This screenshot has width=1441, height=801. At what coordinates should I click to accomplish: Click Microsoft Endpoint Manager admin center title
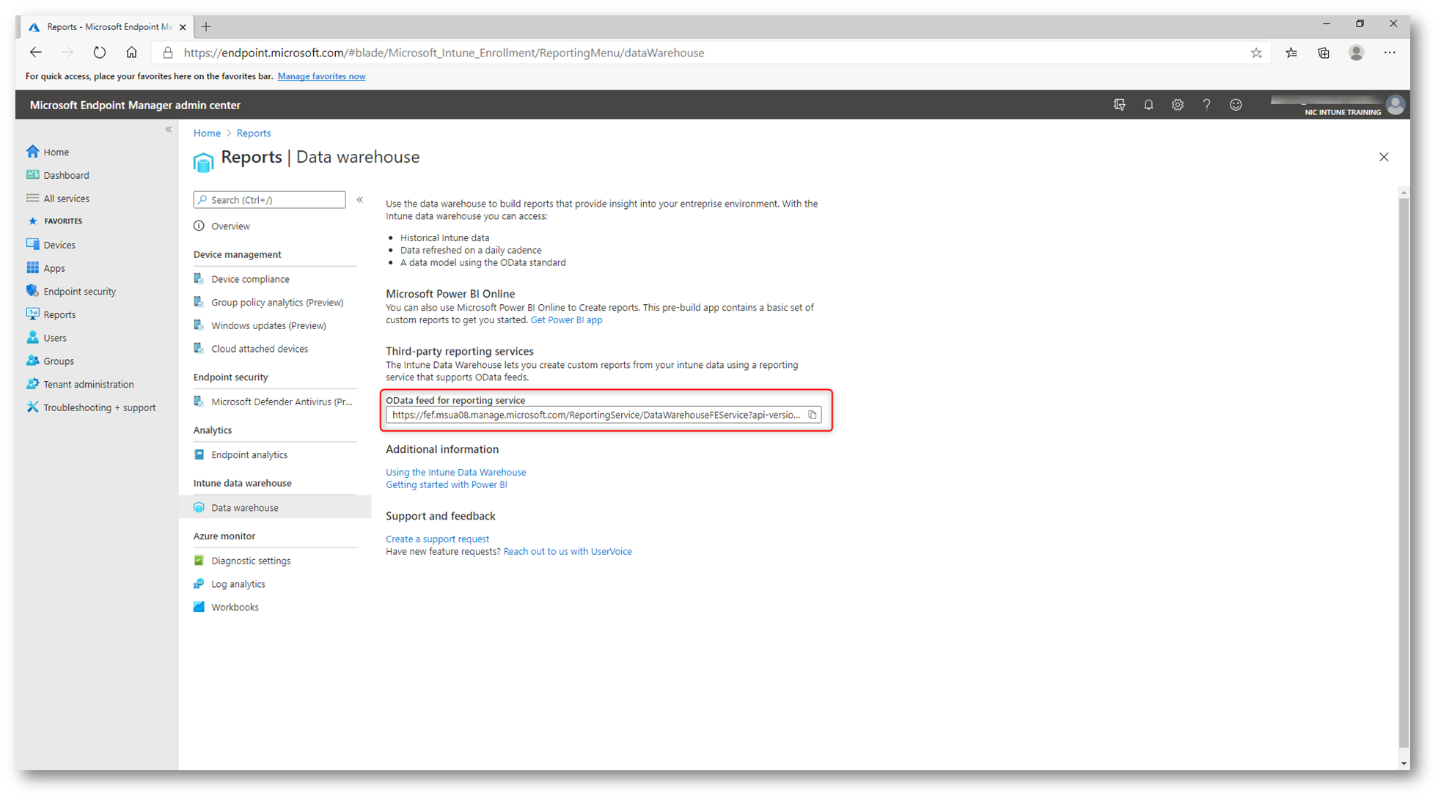point(135,106)
